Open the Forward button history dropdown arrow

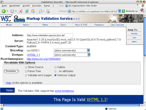(x=16, y=11)
